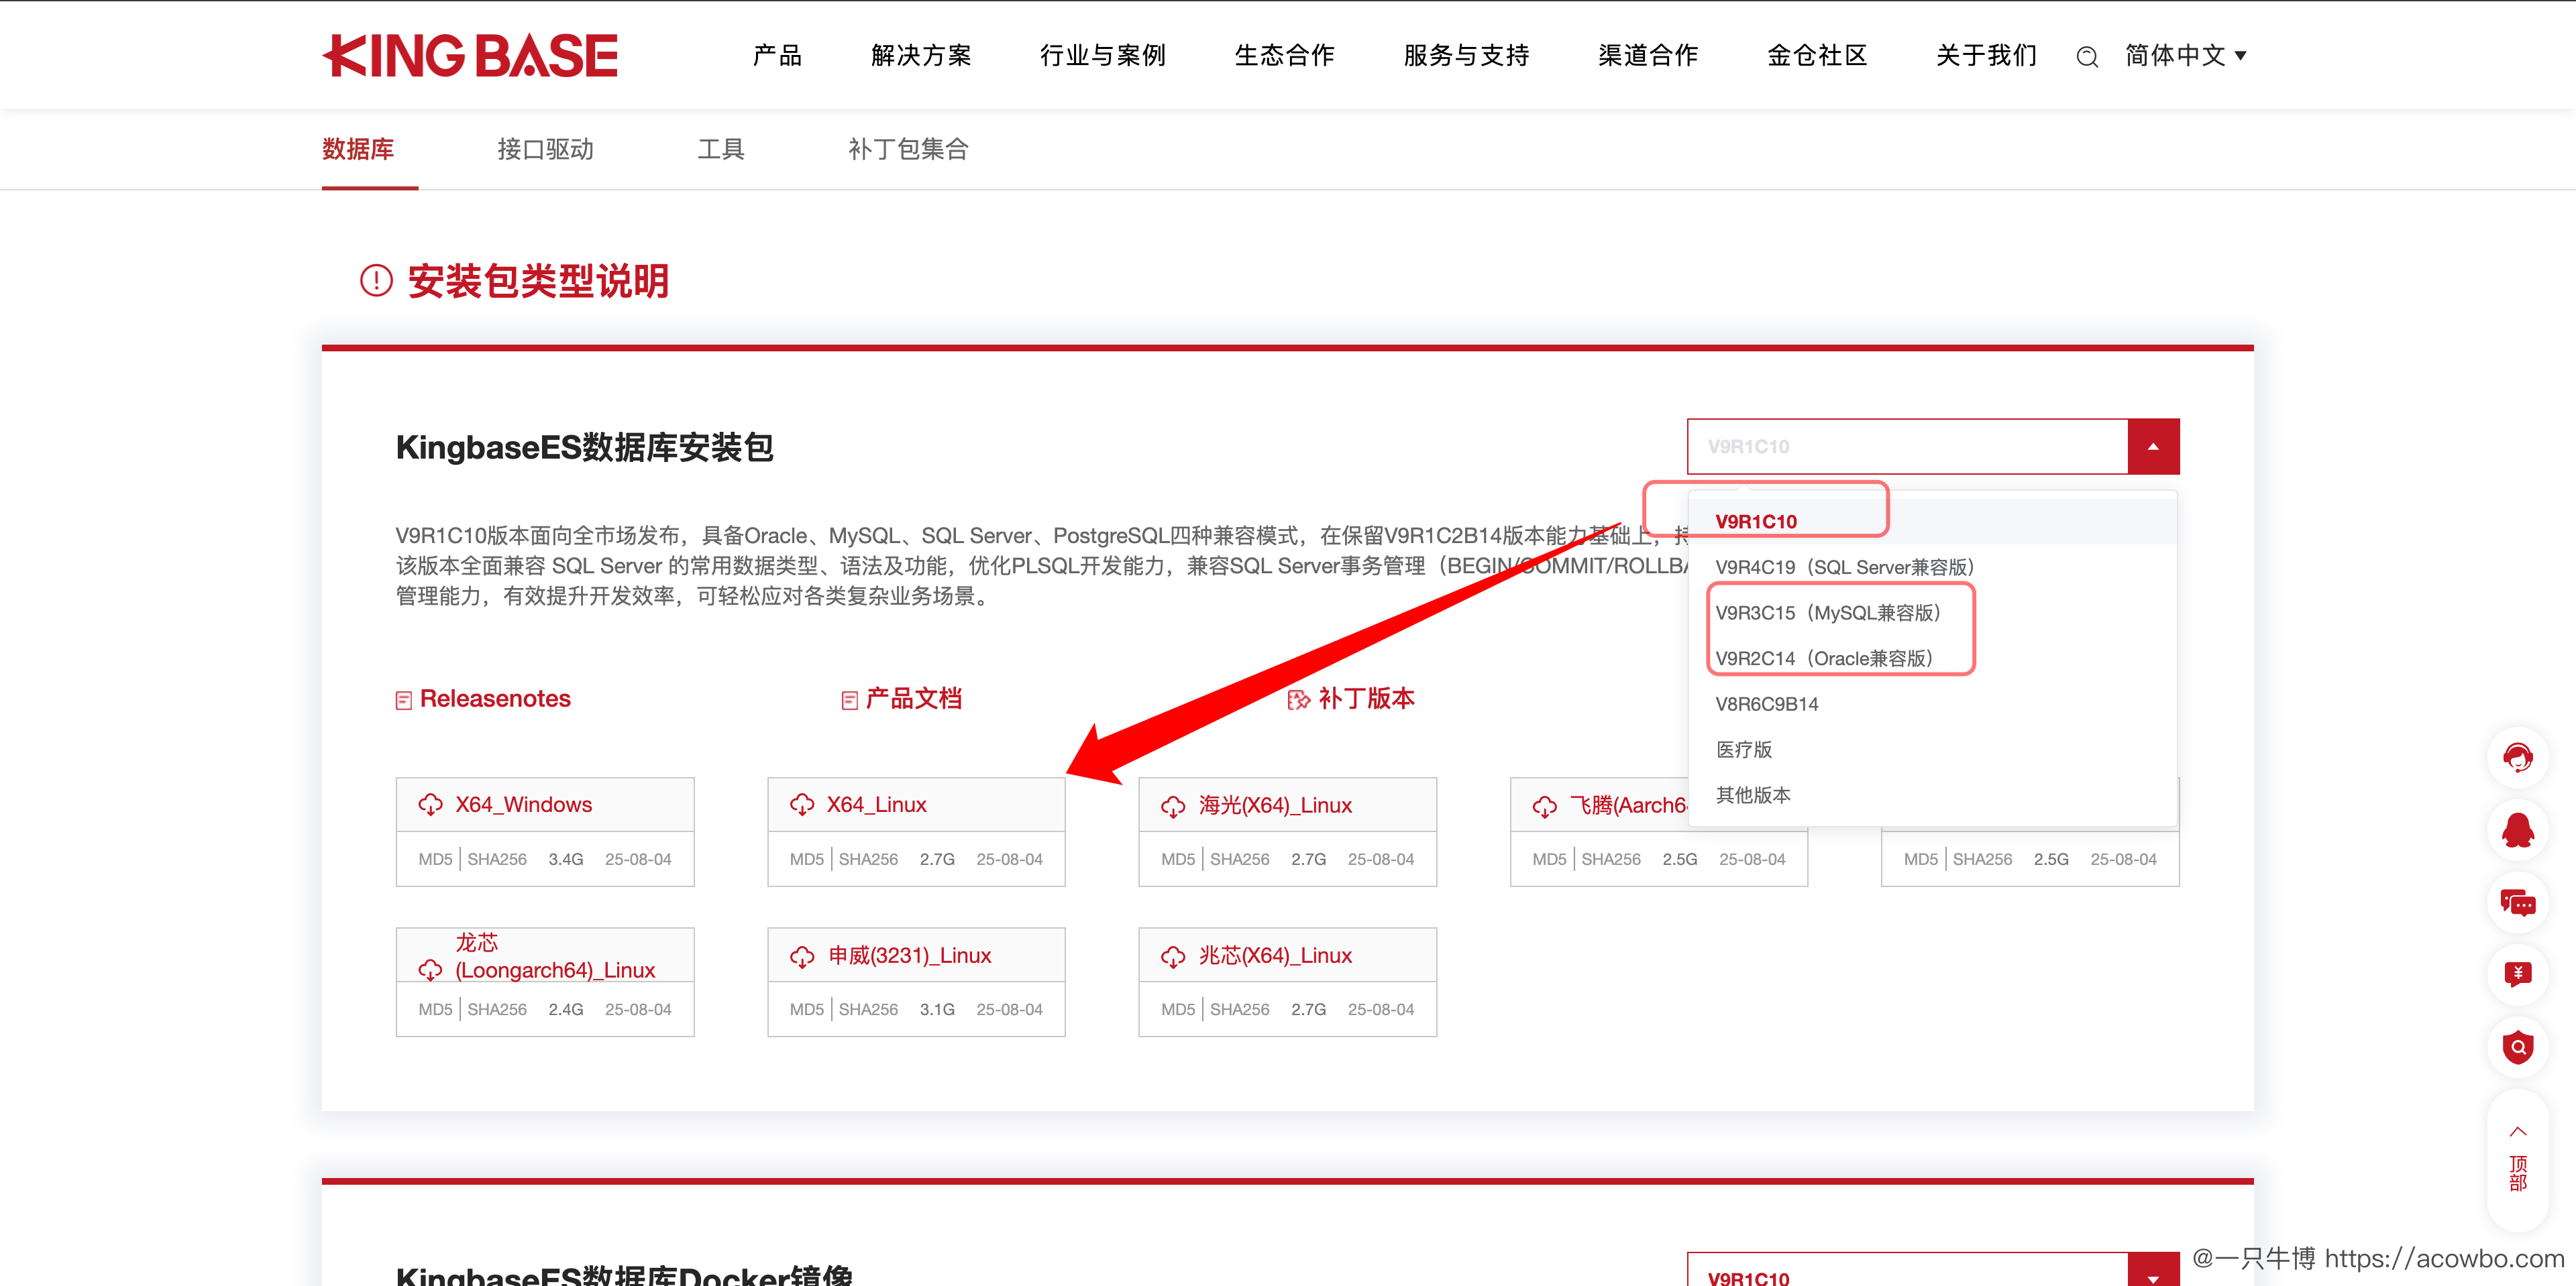
Task: Open the QQ penguin contact icon
Action: [x=2517, y=830]
